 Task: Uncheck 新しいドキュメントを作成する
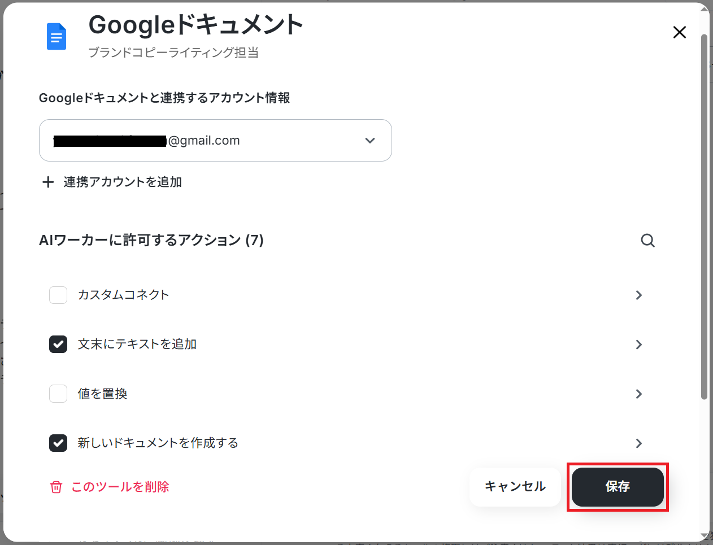tap(58, 443)
